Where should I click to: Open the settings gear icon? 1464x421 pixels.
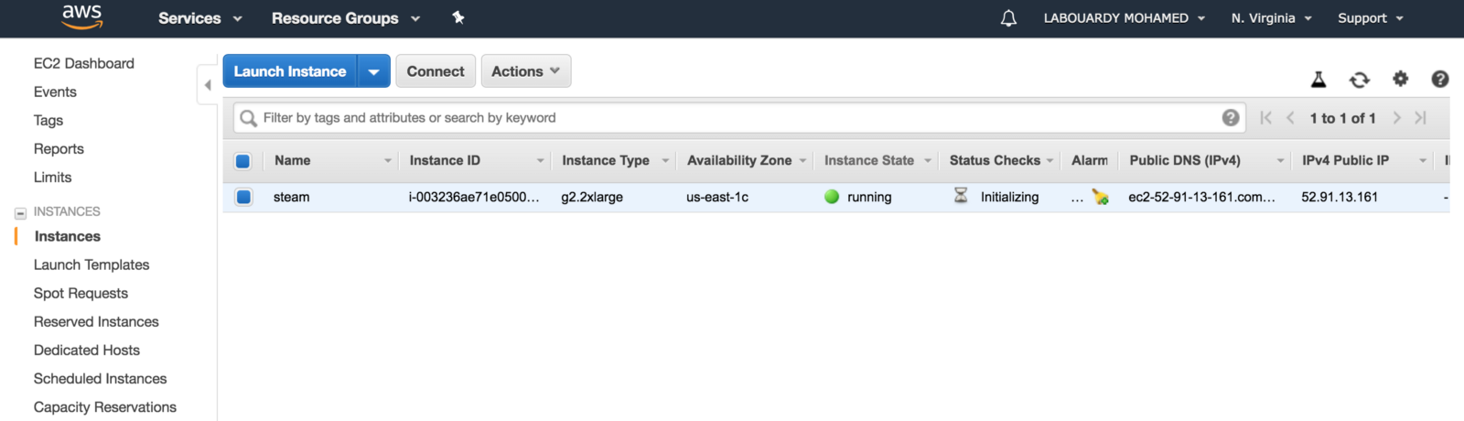tap(1400, 80)
